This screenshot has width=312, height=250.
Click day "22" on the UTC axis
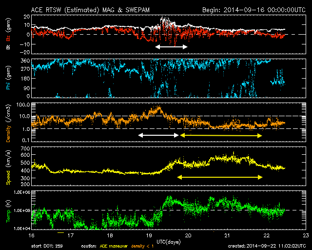[x=267, y=235]
